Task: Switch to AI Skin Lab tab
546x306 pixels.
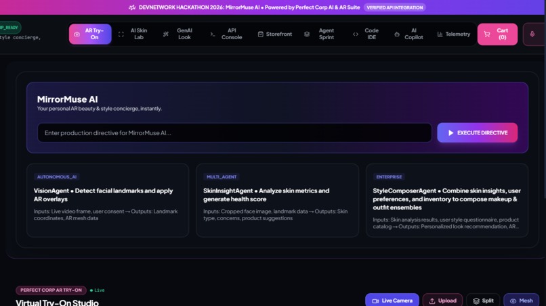Action: tap(134, 34)
